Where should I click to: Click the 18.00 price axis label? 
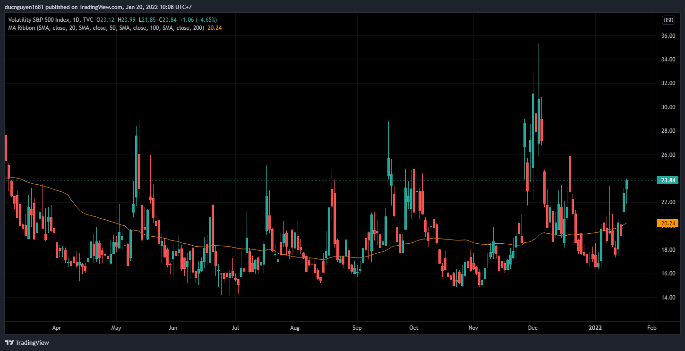668,250
